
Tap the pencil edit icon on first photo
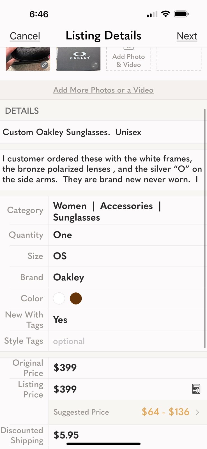(44, 65)
